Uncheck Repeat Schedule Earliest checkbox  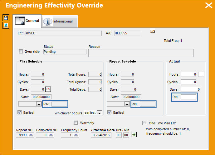[x=109, y=112]
